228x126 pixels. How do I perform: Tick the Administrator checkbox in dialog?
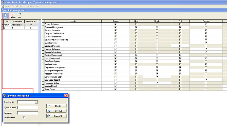click(24, 117)
